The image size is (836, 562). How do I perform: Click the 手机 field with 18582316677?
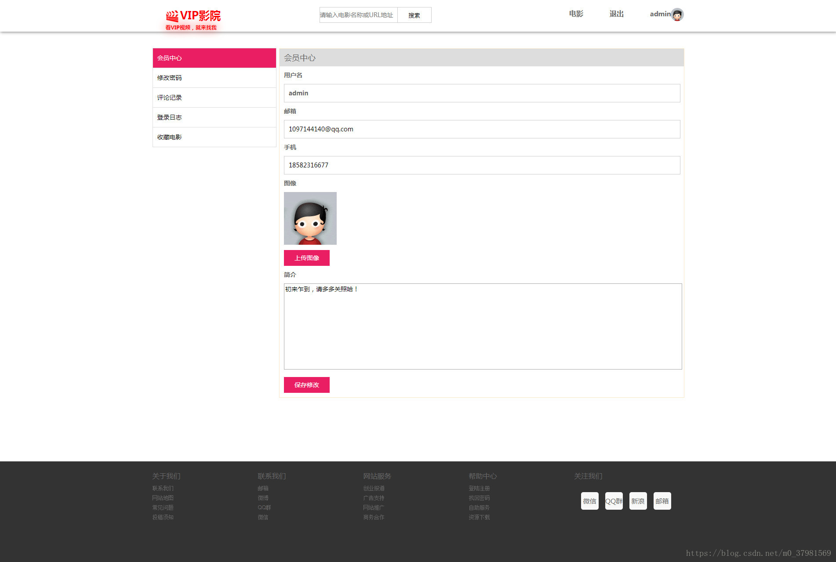(x=482, y=165)
